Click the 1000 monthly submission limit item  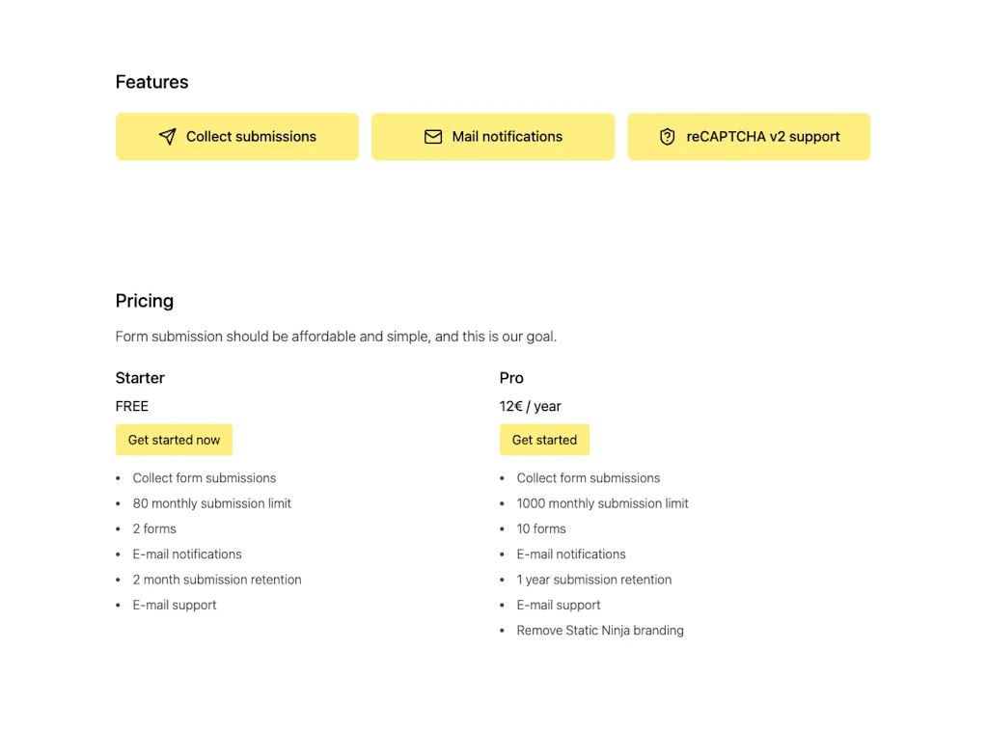(x=602, y=503)
